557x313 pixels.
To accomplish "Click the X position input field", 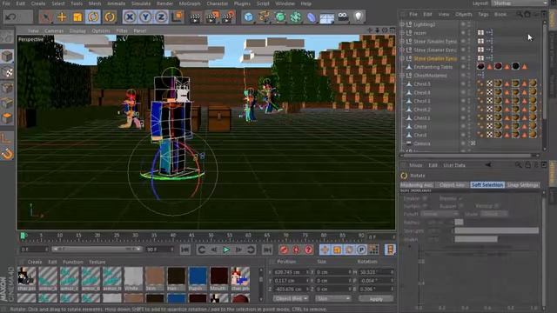I will [291, 272].
